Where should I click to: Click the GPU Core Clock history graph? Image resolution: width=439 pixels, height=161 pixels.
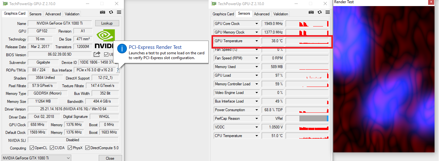[x=307, y=24]
